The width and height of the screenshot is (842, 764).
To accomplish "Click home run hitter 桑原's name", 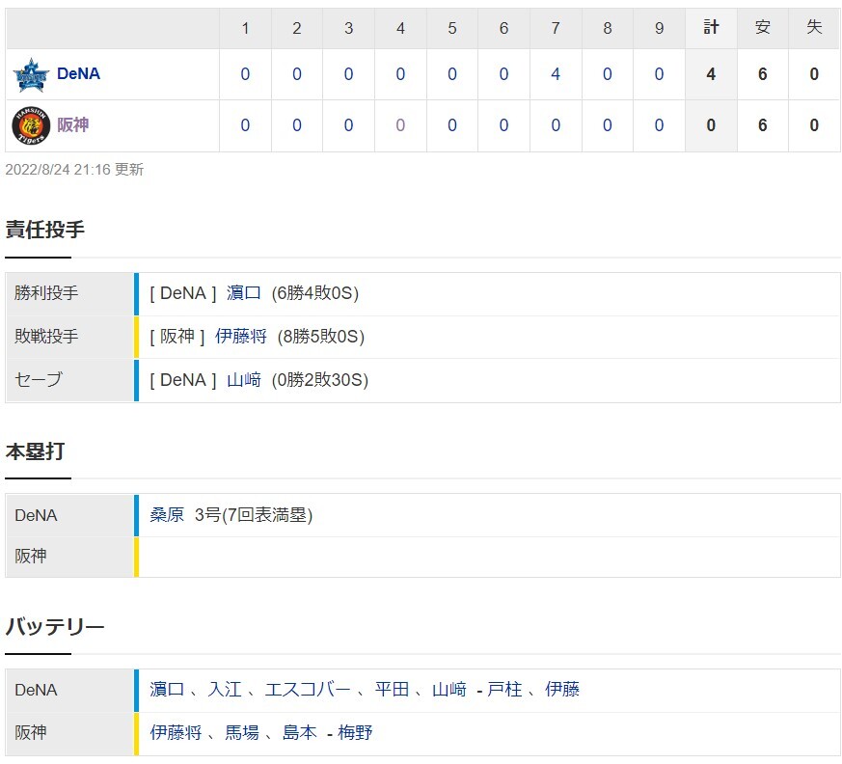I will coord(167,515).
